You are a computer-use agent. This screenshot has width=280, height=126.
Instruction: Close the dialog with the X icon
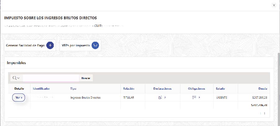point(273,5)
